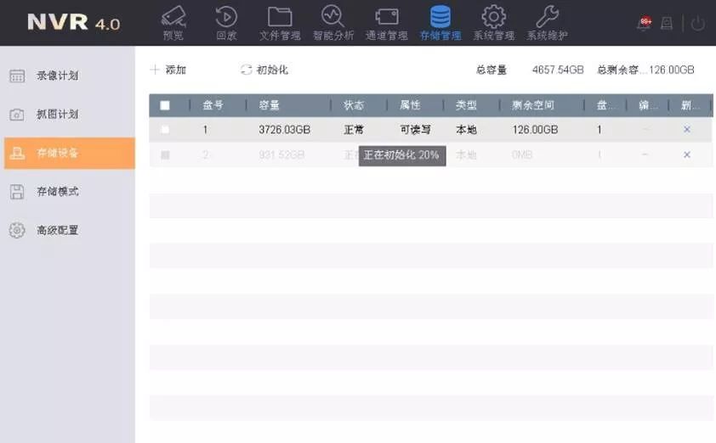
Task: Click the 添加 add button
Action: [168, 70]
